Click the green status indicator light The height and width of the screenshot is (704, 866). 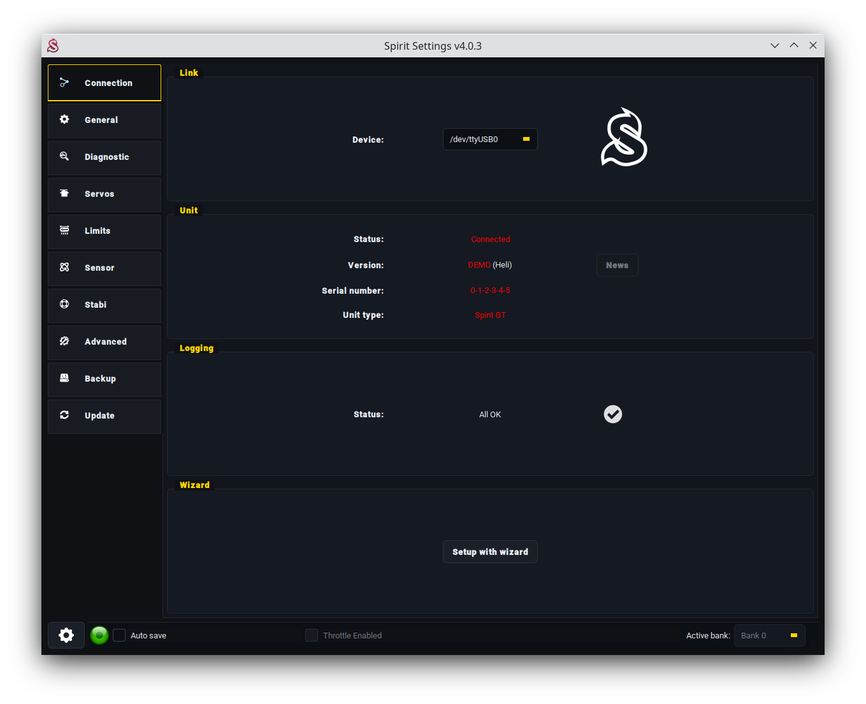pyautogui.click(x=99, y=635)
